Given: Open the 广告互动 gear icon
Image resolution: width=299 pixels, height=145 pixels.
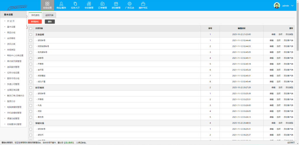Looking at the screenshot, I should [x=129, y=3].
